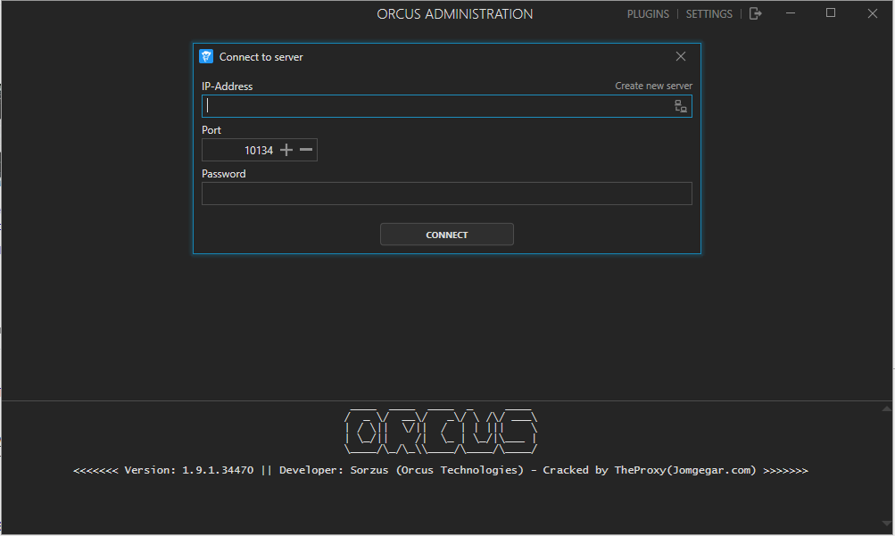Close the Connect to server dialog
Image resolution: width=895 pixels, height=536 pixels.
coord(681,55)
